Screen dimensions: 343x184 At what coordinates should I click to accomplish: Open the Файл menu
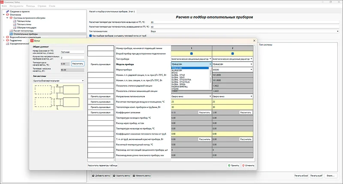click(x=4, y=6)
